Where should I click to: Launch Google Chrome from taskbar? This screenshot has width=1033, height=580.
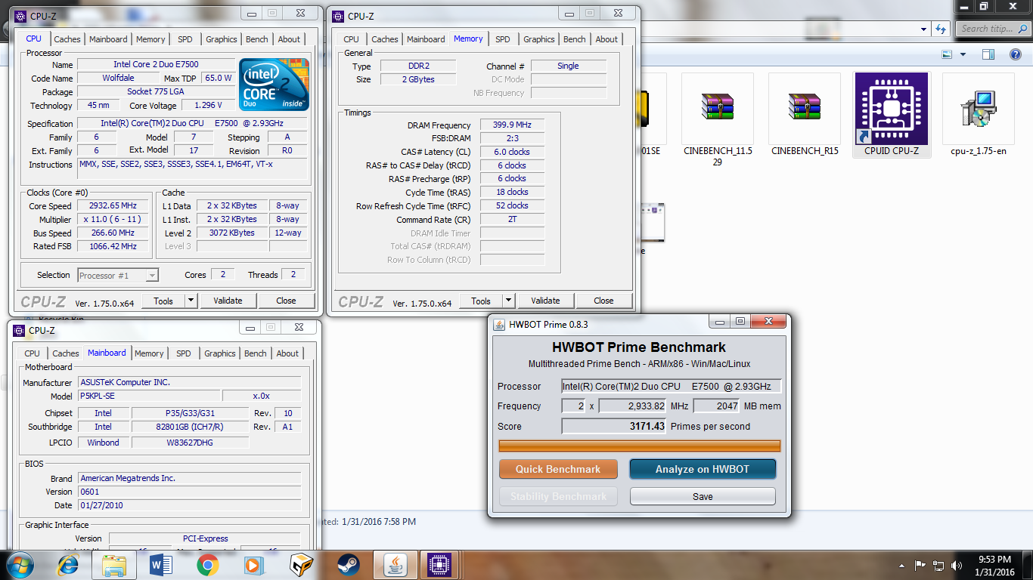point(208,565)
